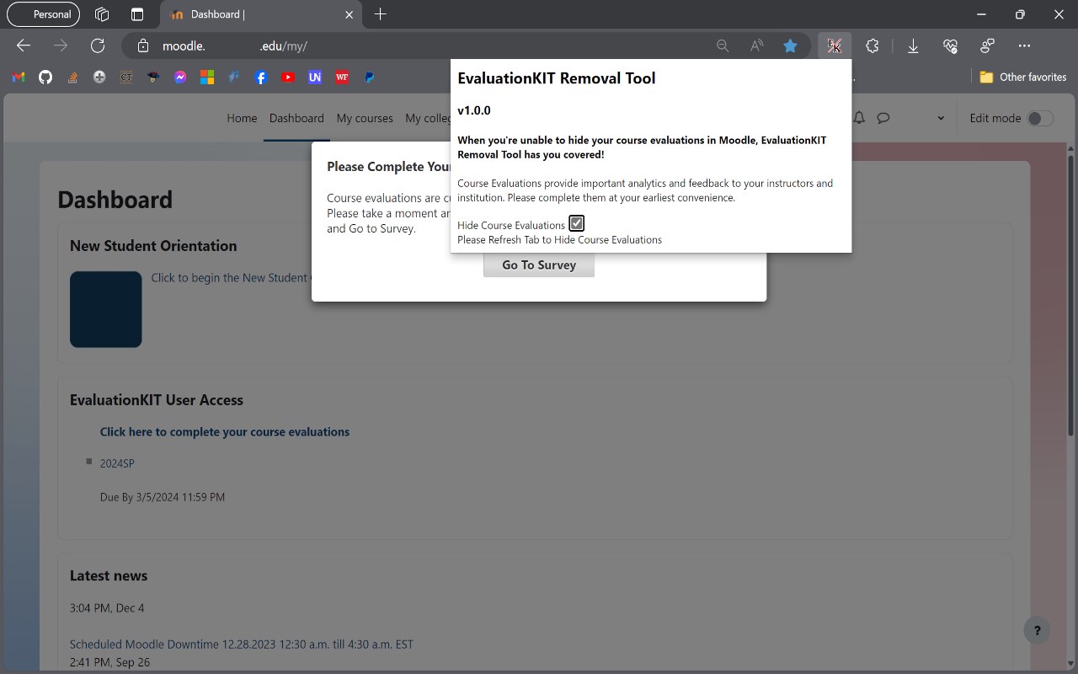The image size is (1078, 674).
Task: Click the site info lock icon
Action: pos(143,46)
